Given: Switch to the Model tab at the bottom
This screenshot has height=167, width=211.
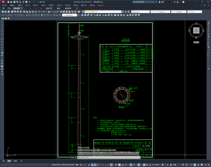Looking at the screenshot, I should (9, 161).
